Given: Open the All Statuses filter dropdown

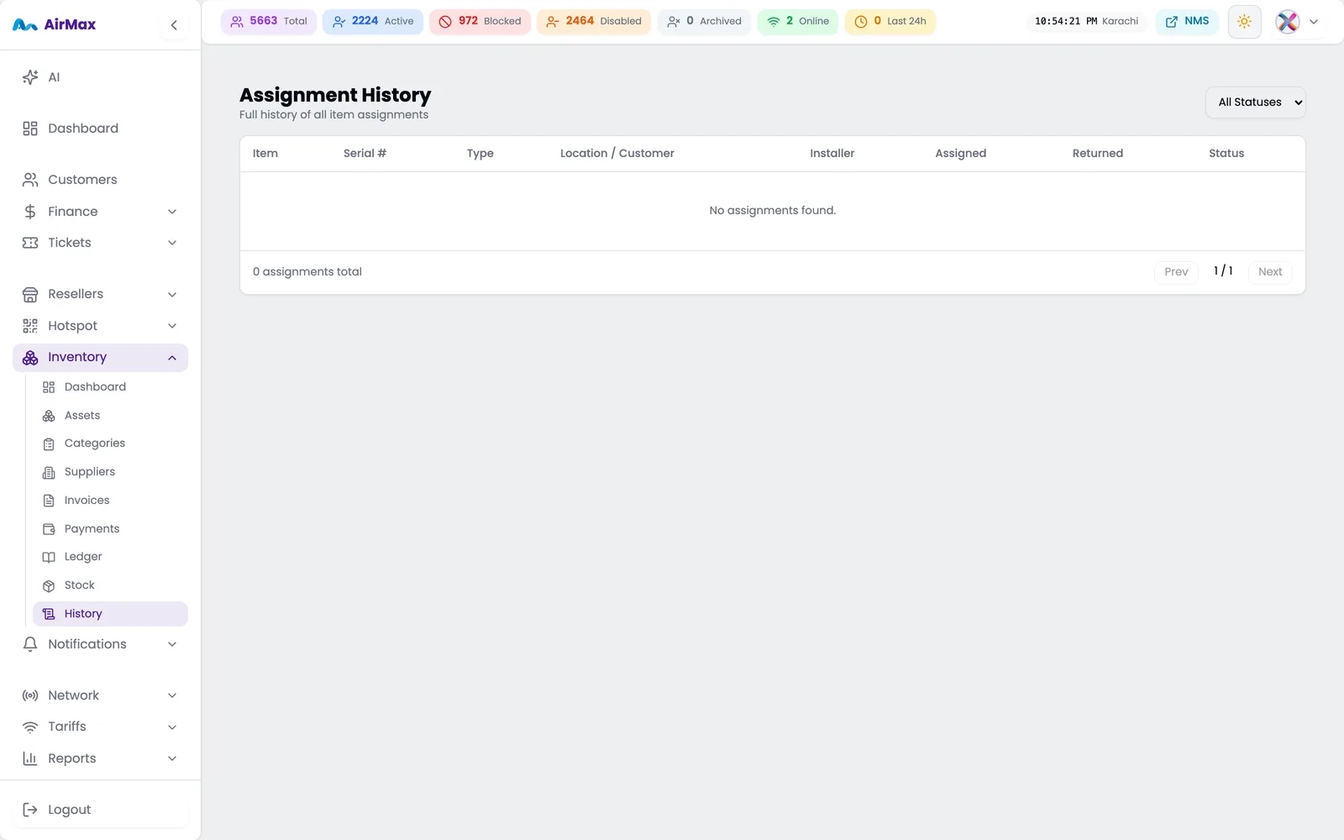Looking at the screenshot, I should [1256, 102].
